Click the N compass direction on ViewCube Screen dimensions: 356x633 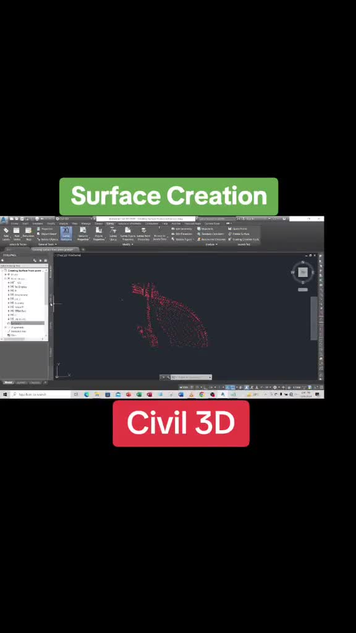point(303,262)
